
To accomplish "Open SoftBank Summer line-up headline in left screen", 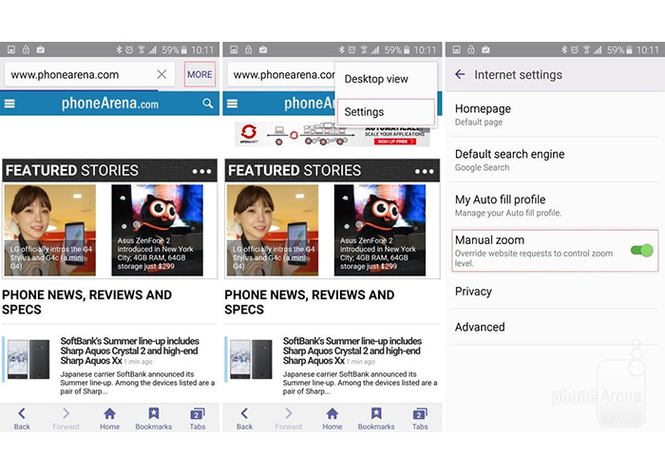I will click(x=129, y=351).
